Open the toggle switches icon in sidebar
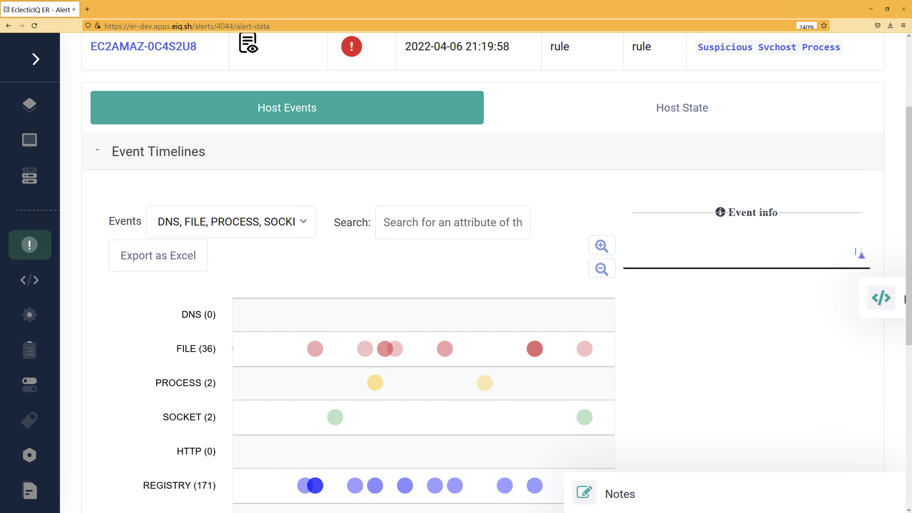This screenshot has height=513, width=912. (29, 385)
